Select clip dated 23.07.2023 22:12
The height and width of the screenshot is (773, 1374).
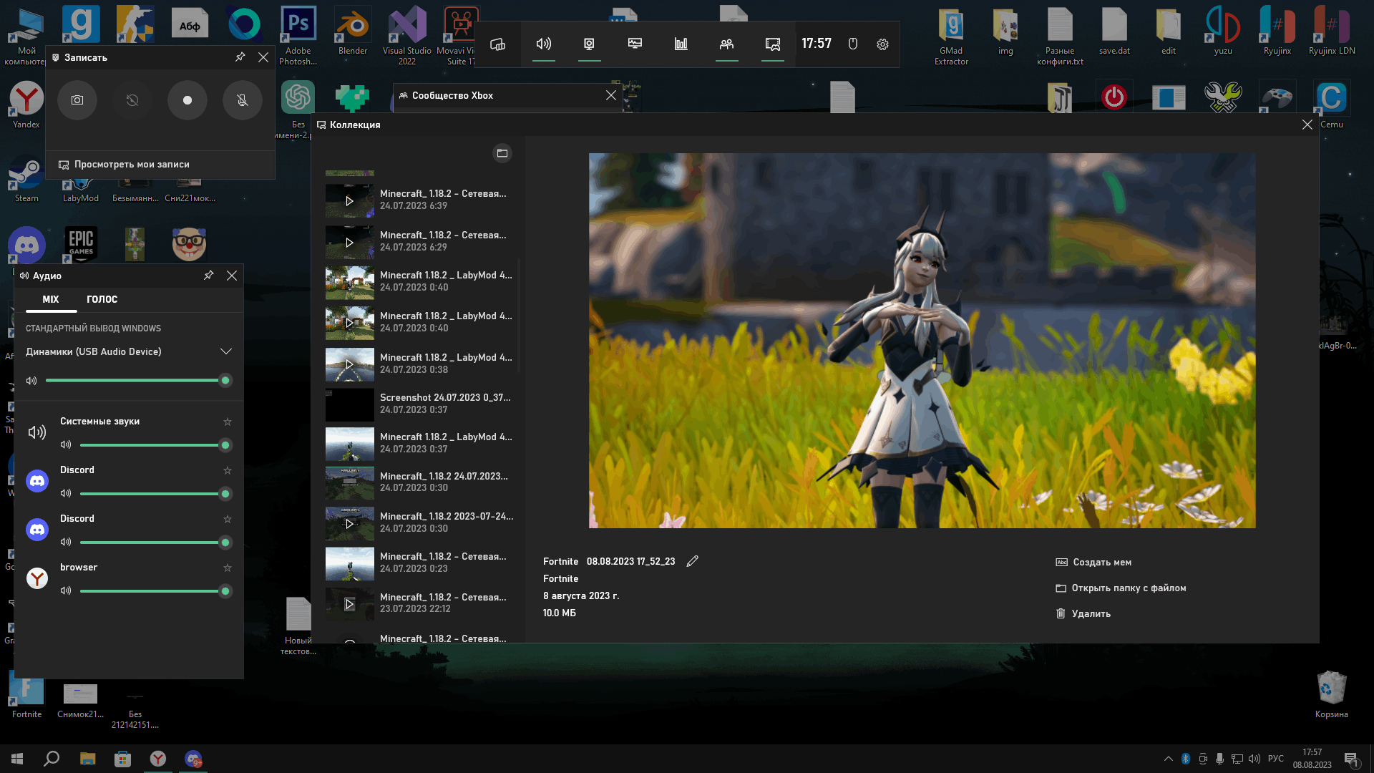tap(420, 604)
